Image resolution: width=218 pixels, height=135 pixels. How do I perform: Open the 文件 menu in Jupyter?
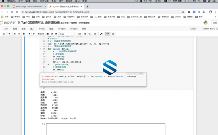tap(7, 29)
